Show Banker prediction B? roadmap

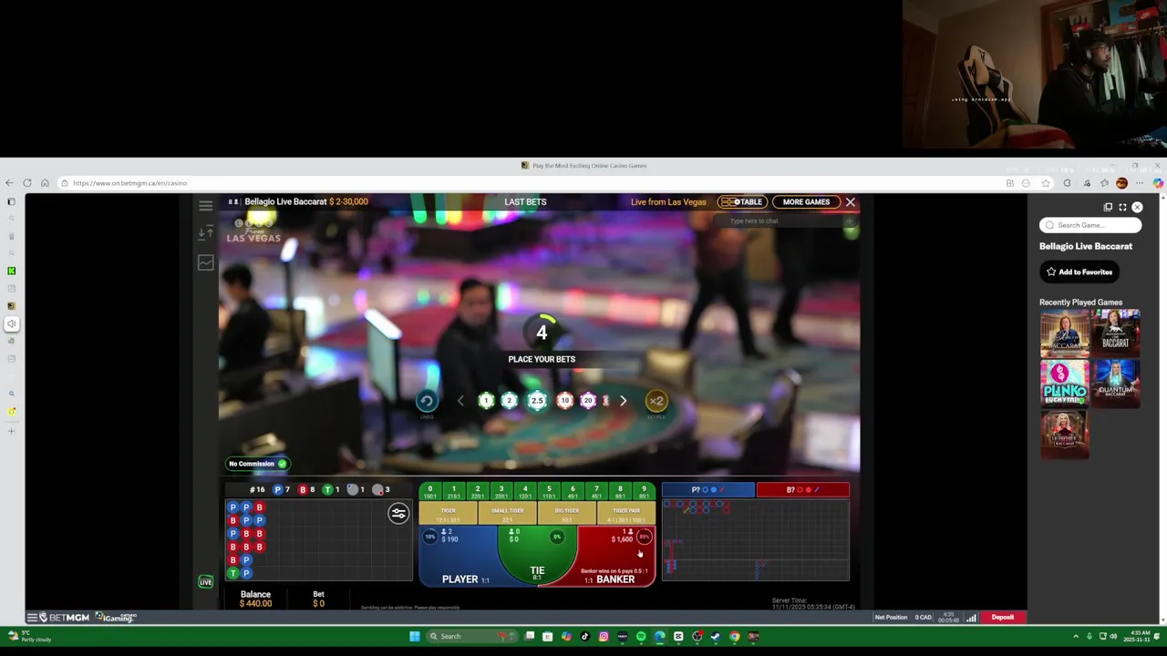802,490
